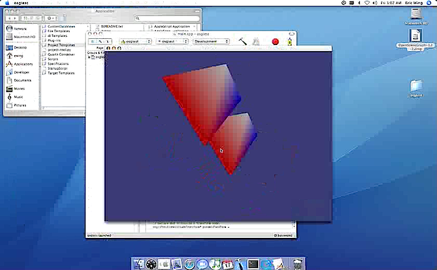The width and height of the screenshot is (437, 270).
Task: Click the clock in the menu bar
Action: (x=391, y=3)
